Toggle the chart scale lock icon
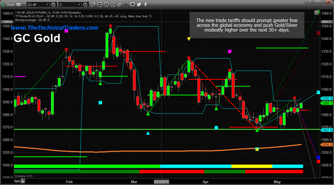This screenshot has height=185, width=334. (x=316, y=12)
